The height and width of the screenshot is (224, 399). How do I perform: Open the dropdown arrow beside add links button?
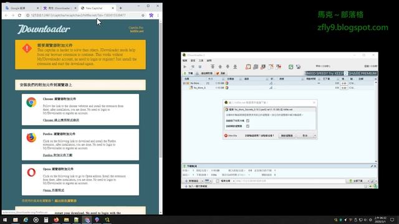[x=202, y=181]
